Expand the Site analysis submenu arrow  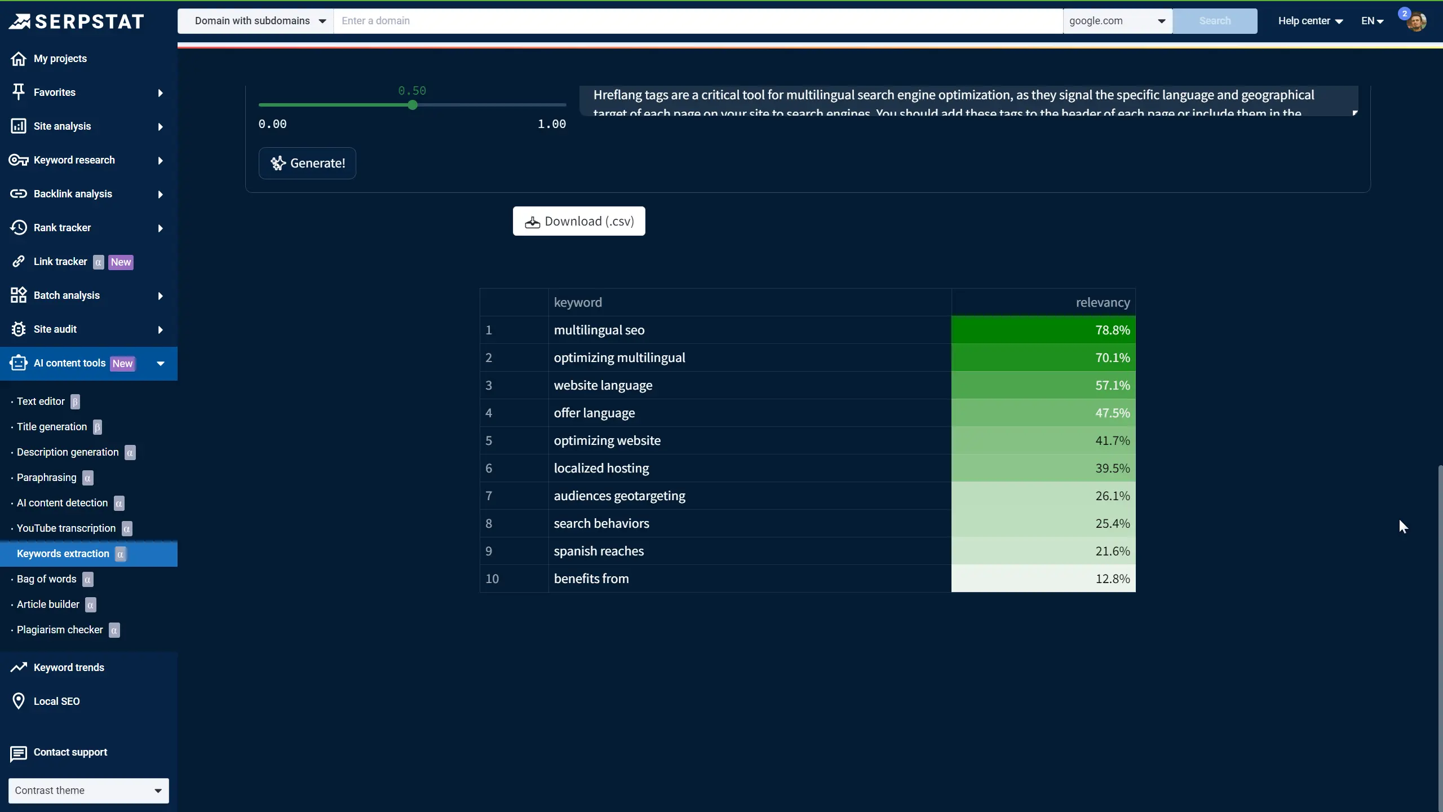160,127
